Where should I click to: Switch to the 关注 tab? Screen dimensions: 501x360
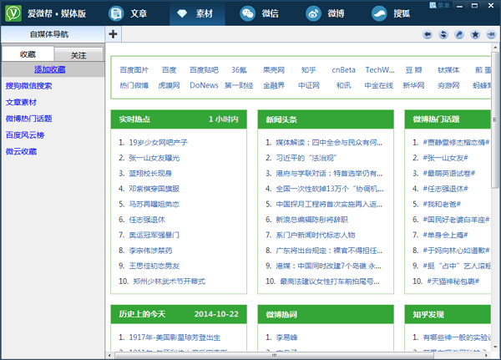point(78,55)
